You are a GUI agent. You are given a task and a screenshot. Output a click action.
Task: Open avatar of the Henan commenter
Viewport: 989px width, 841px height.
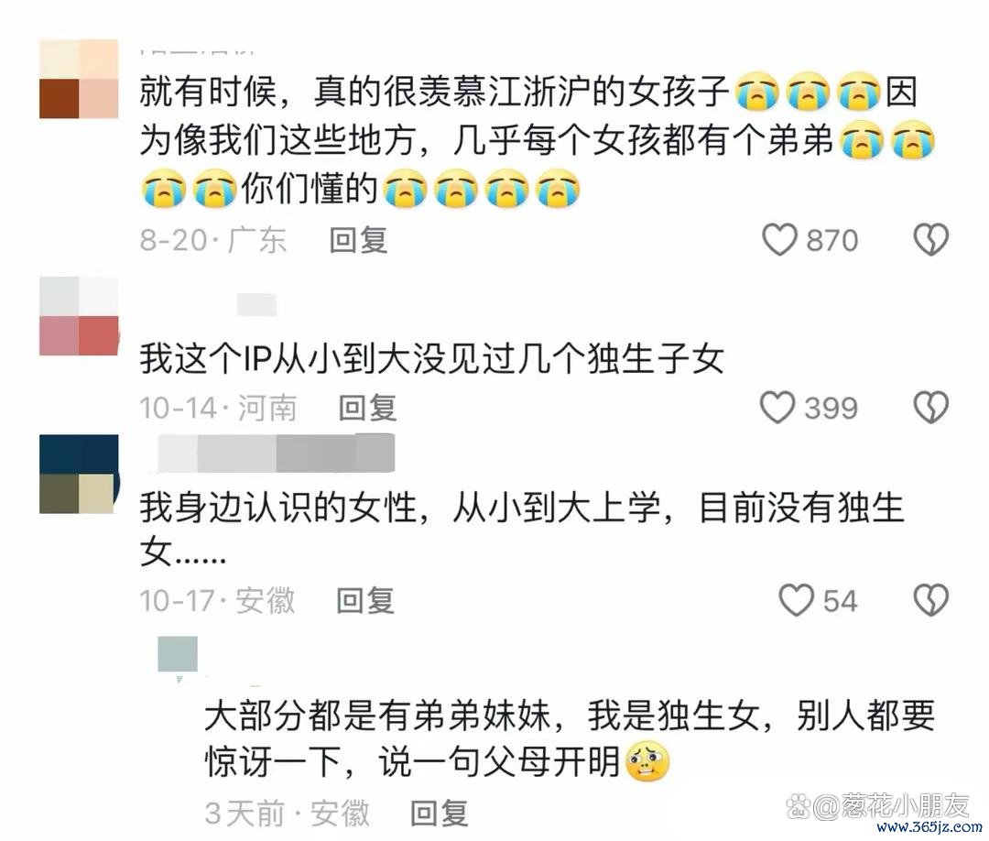[x=79, y=315]
